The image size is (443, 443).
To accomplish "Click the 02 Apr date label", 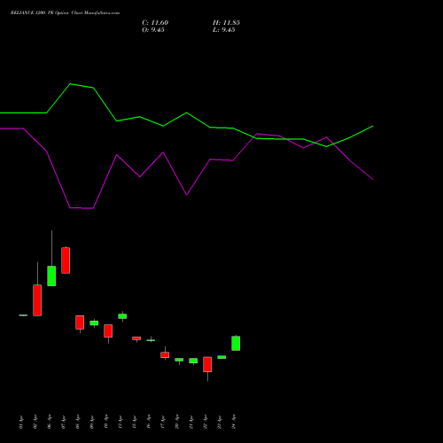I will click(35, 422).
